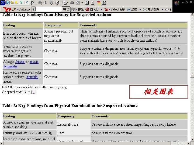Screen dimensions: 194x145
Task: Click the 新 news toolbar icon
Action: coord(169,9)
